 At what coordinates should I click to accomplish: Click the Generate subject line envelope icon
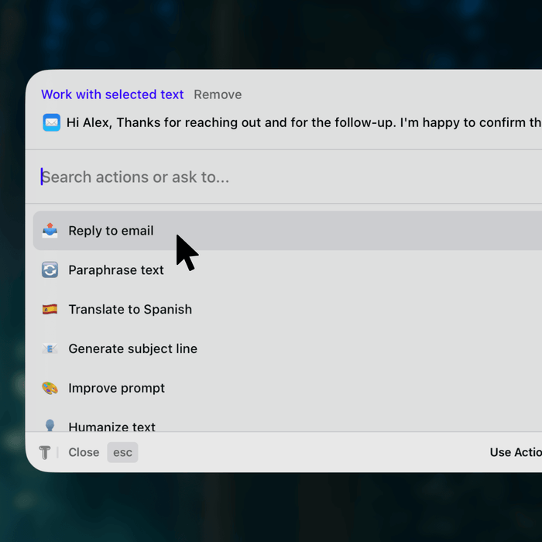point(50,349)
